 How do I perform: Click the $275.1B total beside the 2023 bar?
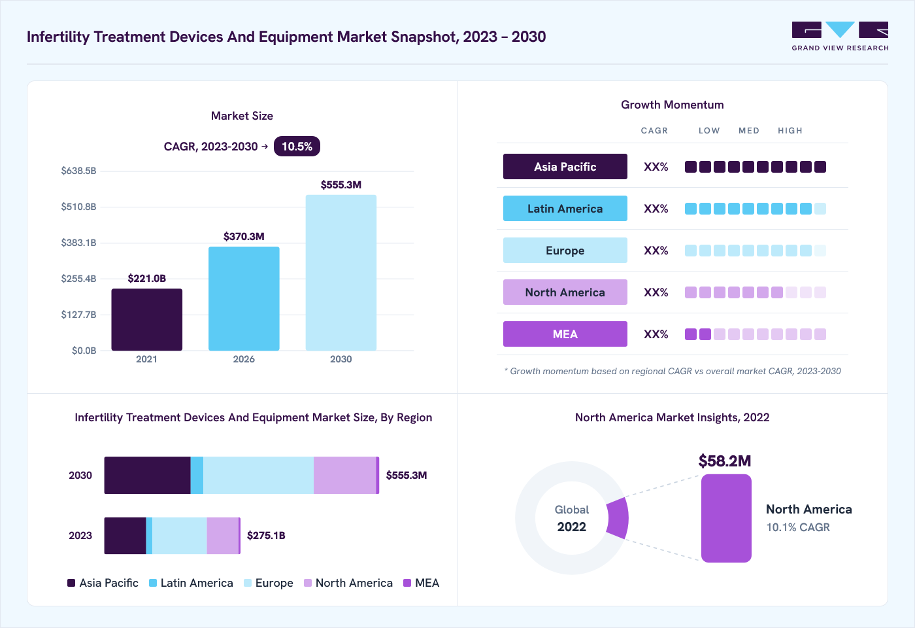[x=266, y=536]
